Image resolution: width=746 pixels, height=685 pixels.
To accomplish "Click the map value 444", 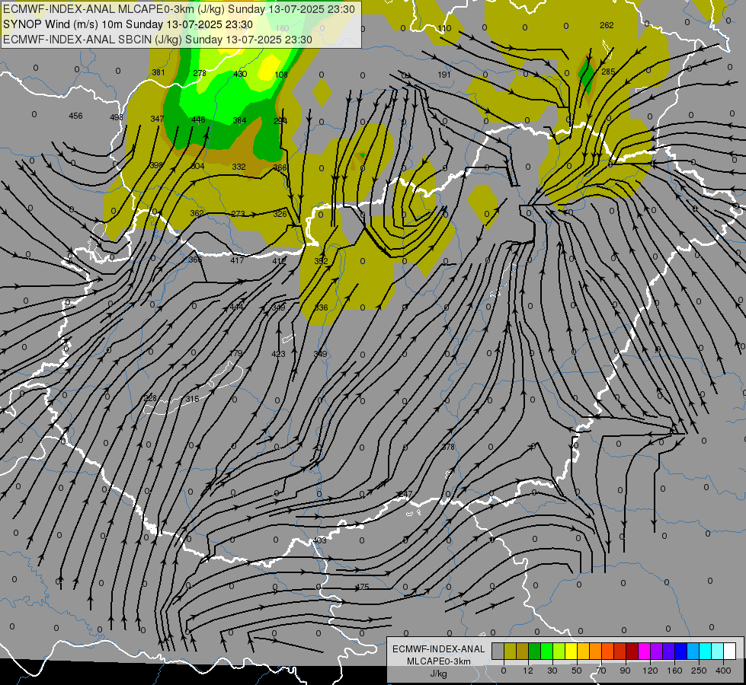I will click(x=236, y=307).
